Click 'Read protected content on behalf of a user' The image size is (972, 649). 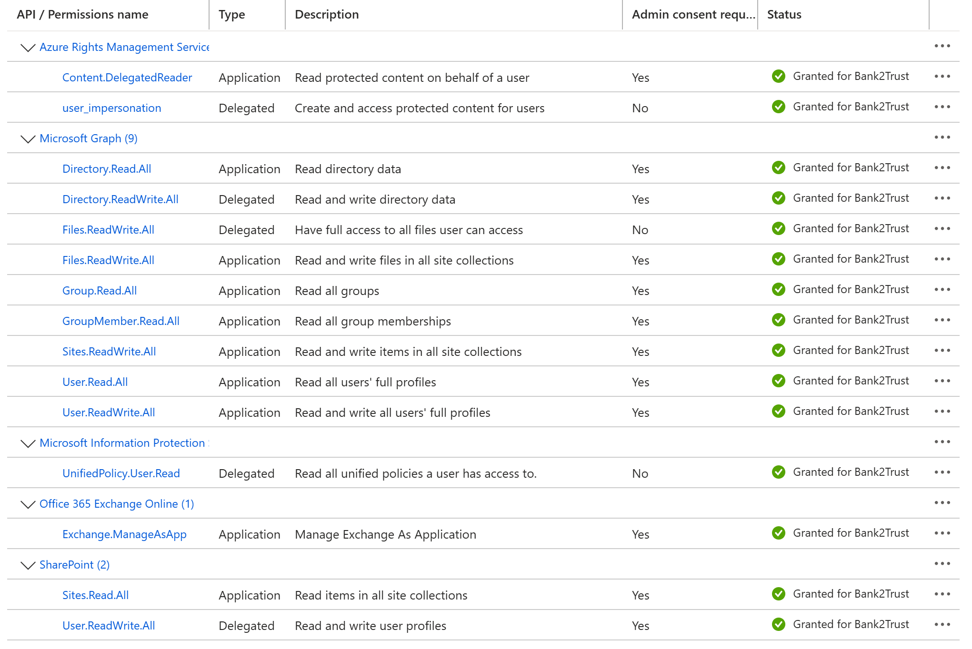coord(412,78)
